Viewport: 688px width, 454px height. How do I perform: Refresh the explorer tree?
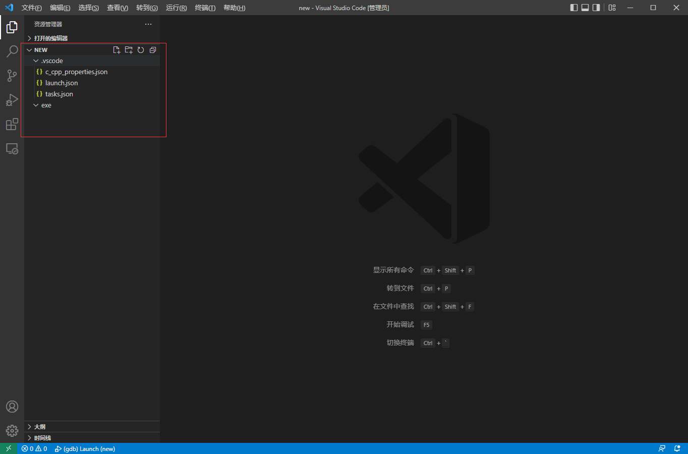click(x=141, y=50)
